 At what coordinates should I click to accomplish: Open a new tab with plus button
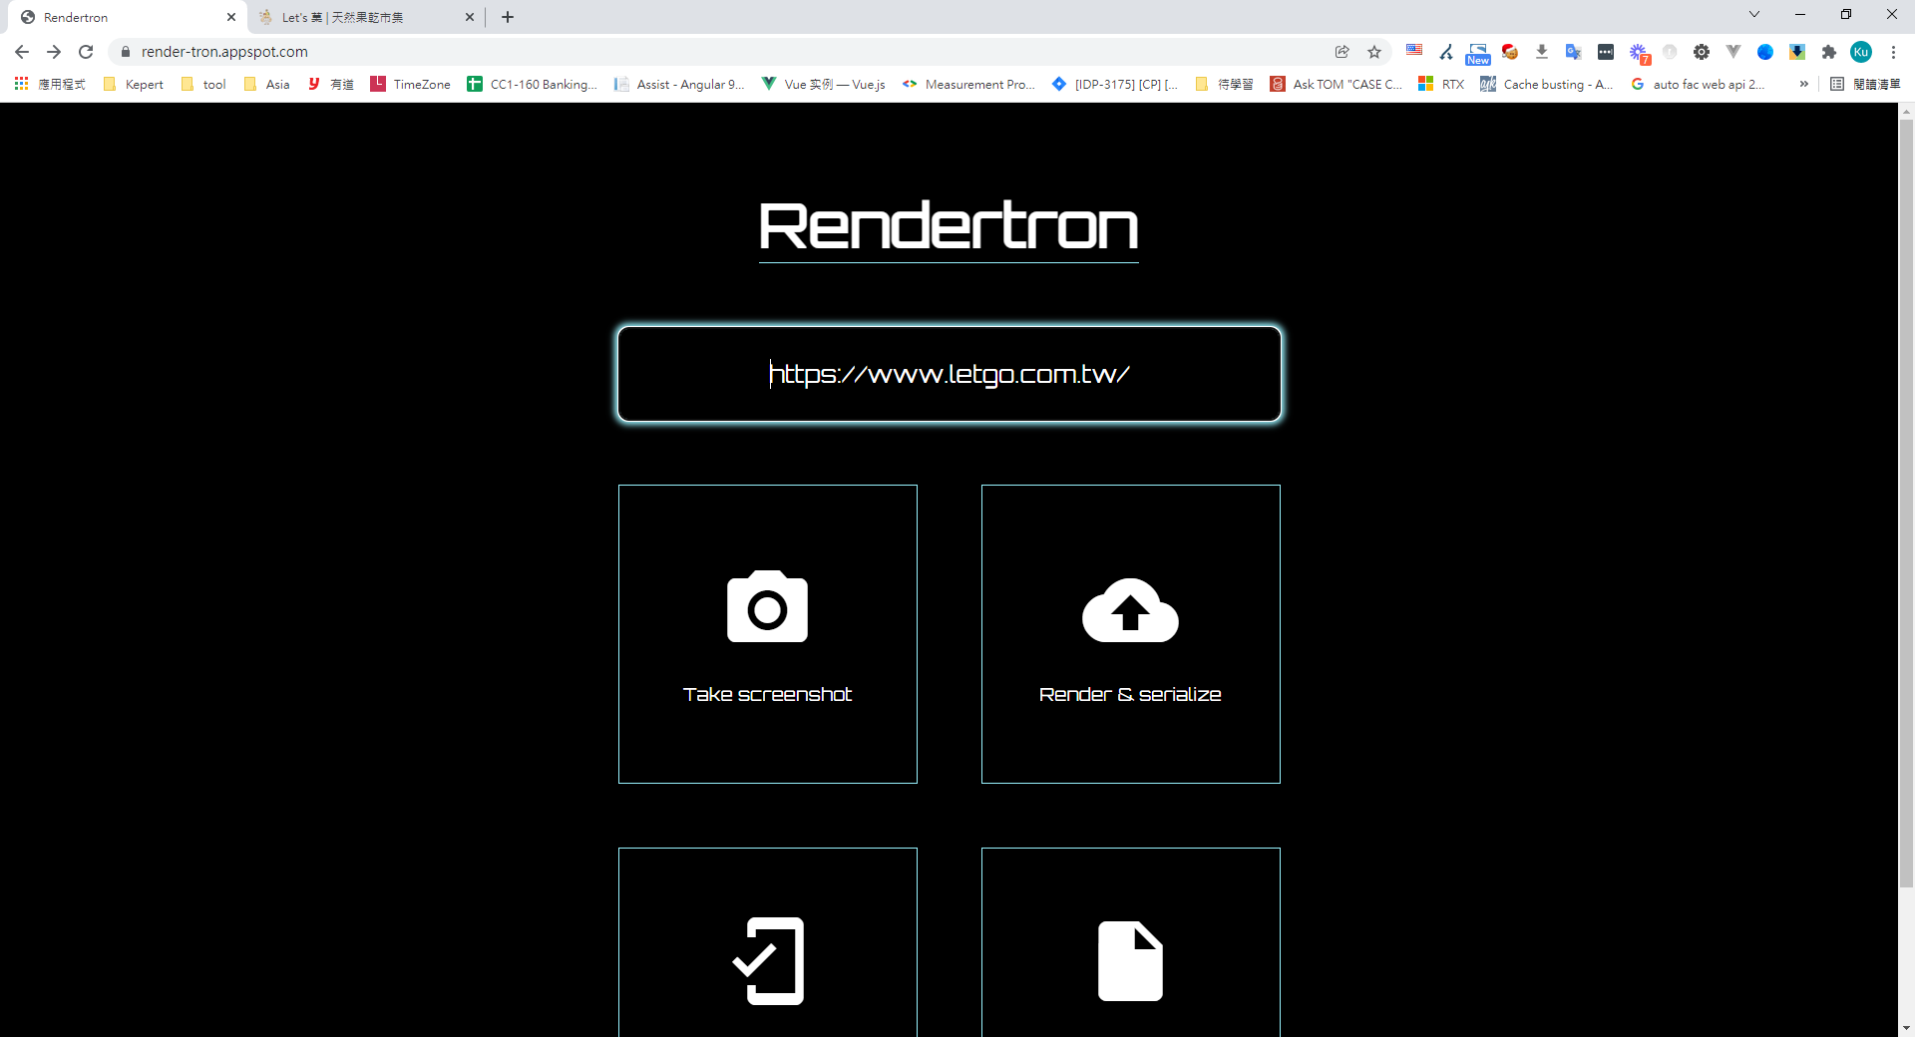point(508,17)
